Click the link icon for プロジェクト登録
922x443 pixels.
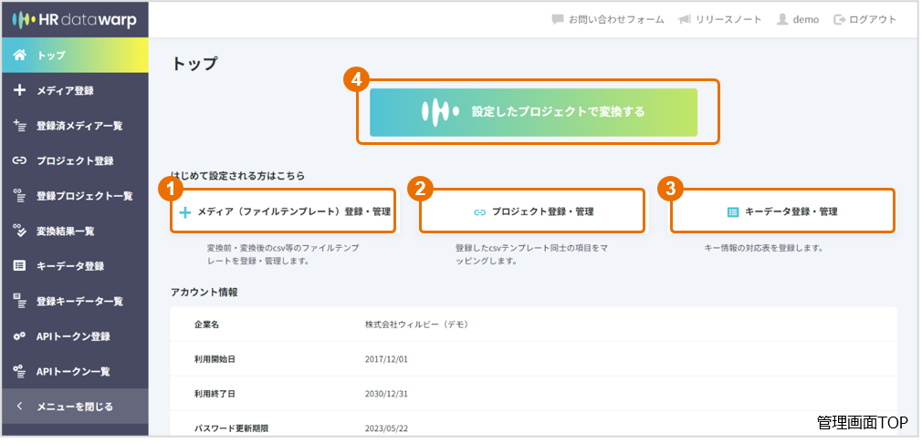[20, 160]
